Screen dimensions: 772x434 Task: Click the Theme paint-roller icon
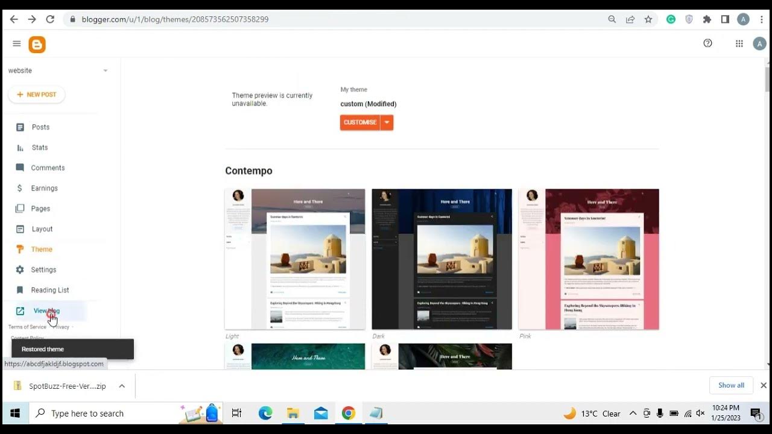coord(20,249)
